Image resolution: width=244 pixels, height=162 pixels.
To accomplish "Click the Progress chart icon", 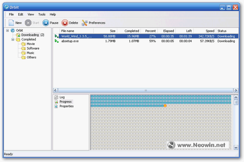I will 56,102.
